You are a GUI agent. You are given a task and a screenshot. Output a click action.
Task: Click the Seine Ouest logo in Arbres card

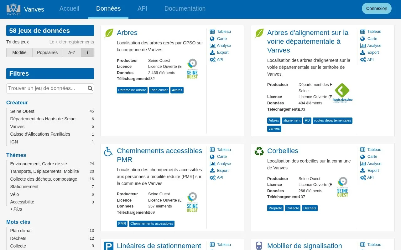tap(192, 69)
